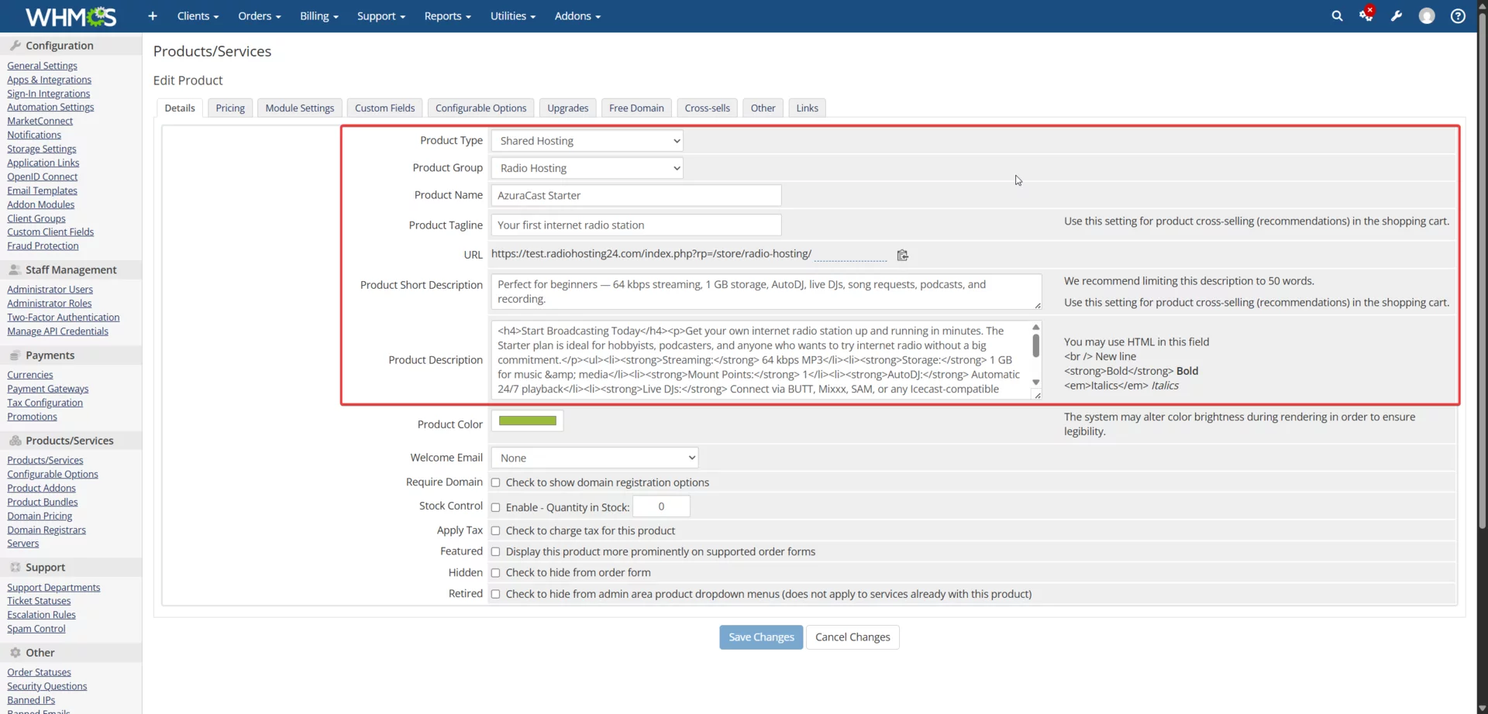Switch to the Pricing tab
Viewport: 1488px width, 714px height.
230,108
